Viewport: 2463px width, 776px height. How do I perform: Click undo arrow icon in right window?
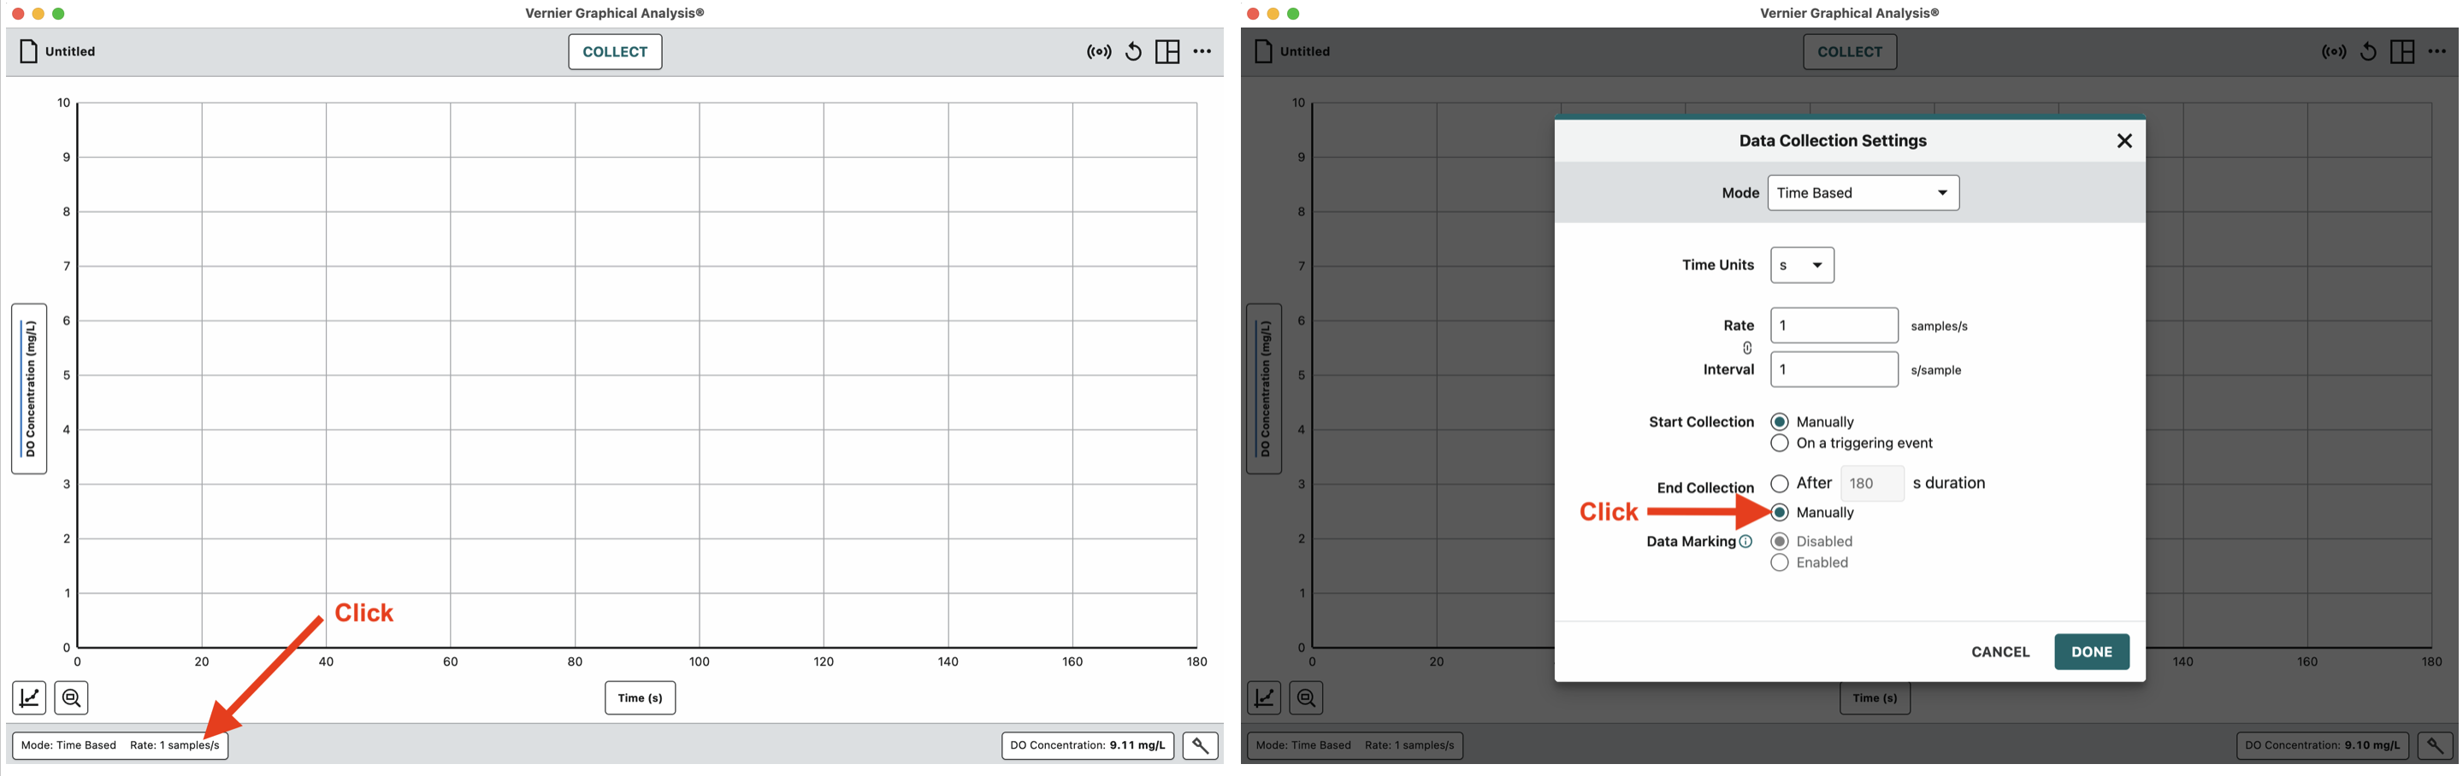click(2368, 51)
